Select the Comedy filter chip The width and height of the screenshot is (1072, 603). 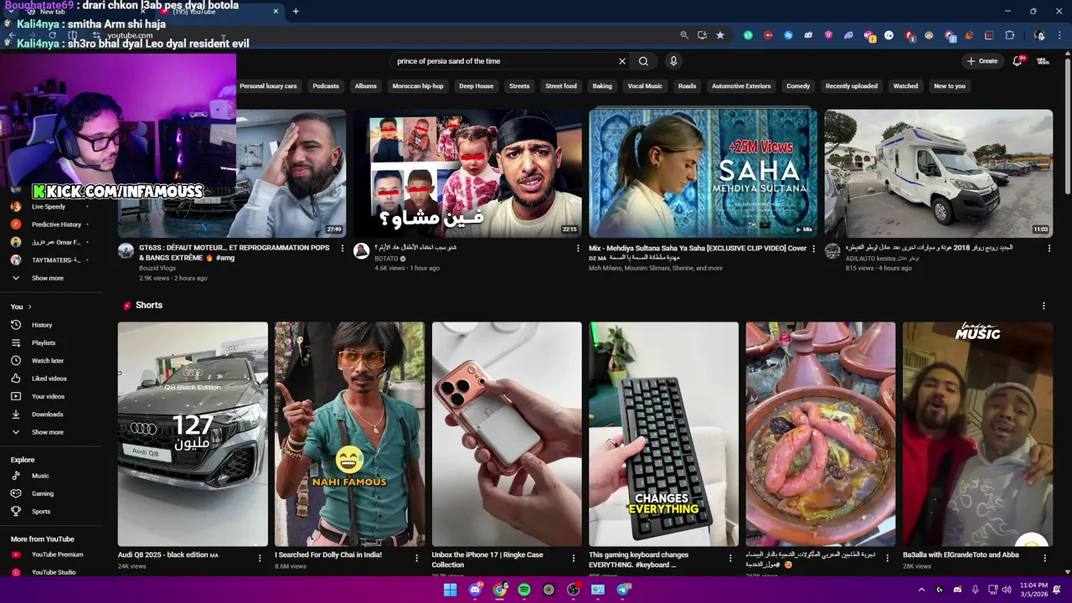point(798,86)
